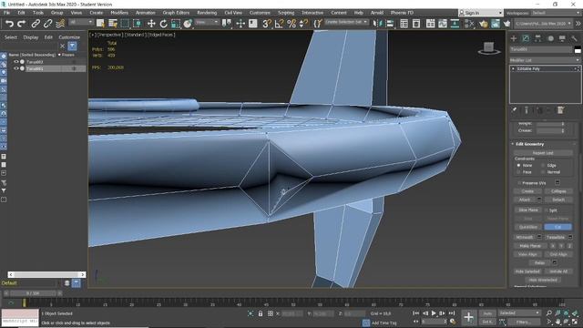Open the Rendering menu
583x328 pixels.
point(207,13)
